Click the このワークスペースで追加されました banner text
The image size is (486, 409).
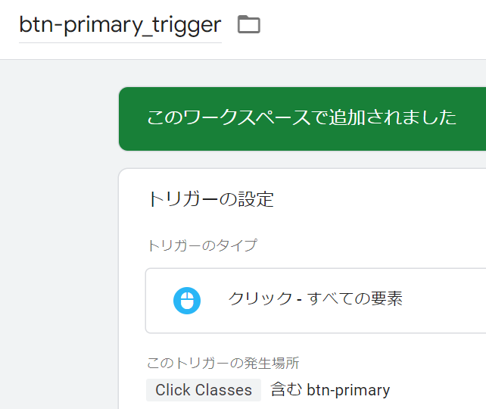301,117
